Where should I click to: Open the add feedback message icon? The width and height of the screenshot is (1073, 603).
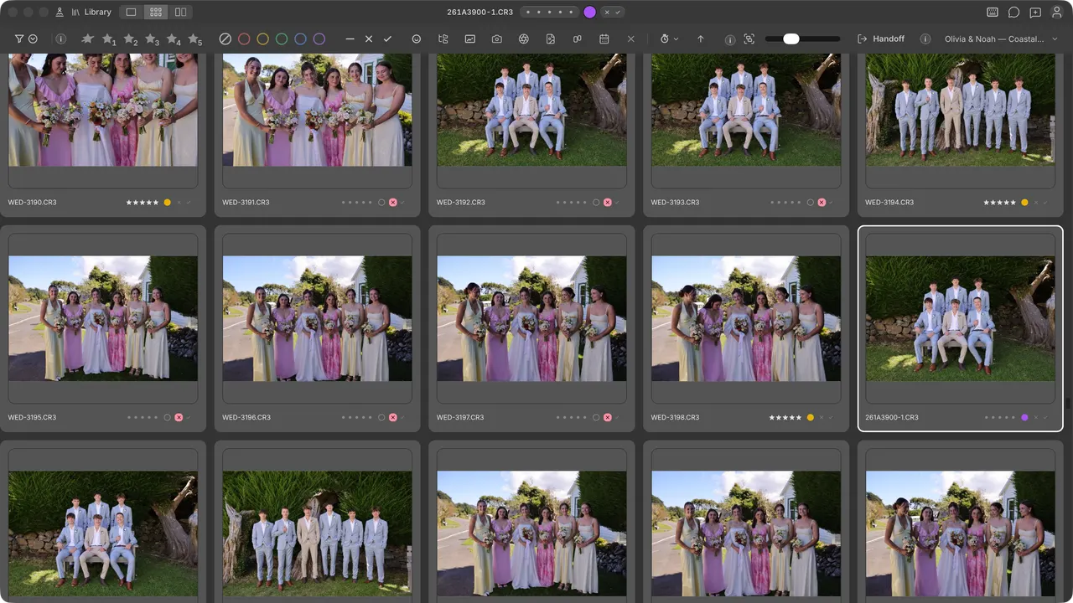click(1036, 13)
